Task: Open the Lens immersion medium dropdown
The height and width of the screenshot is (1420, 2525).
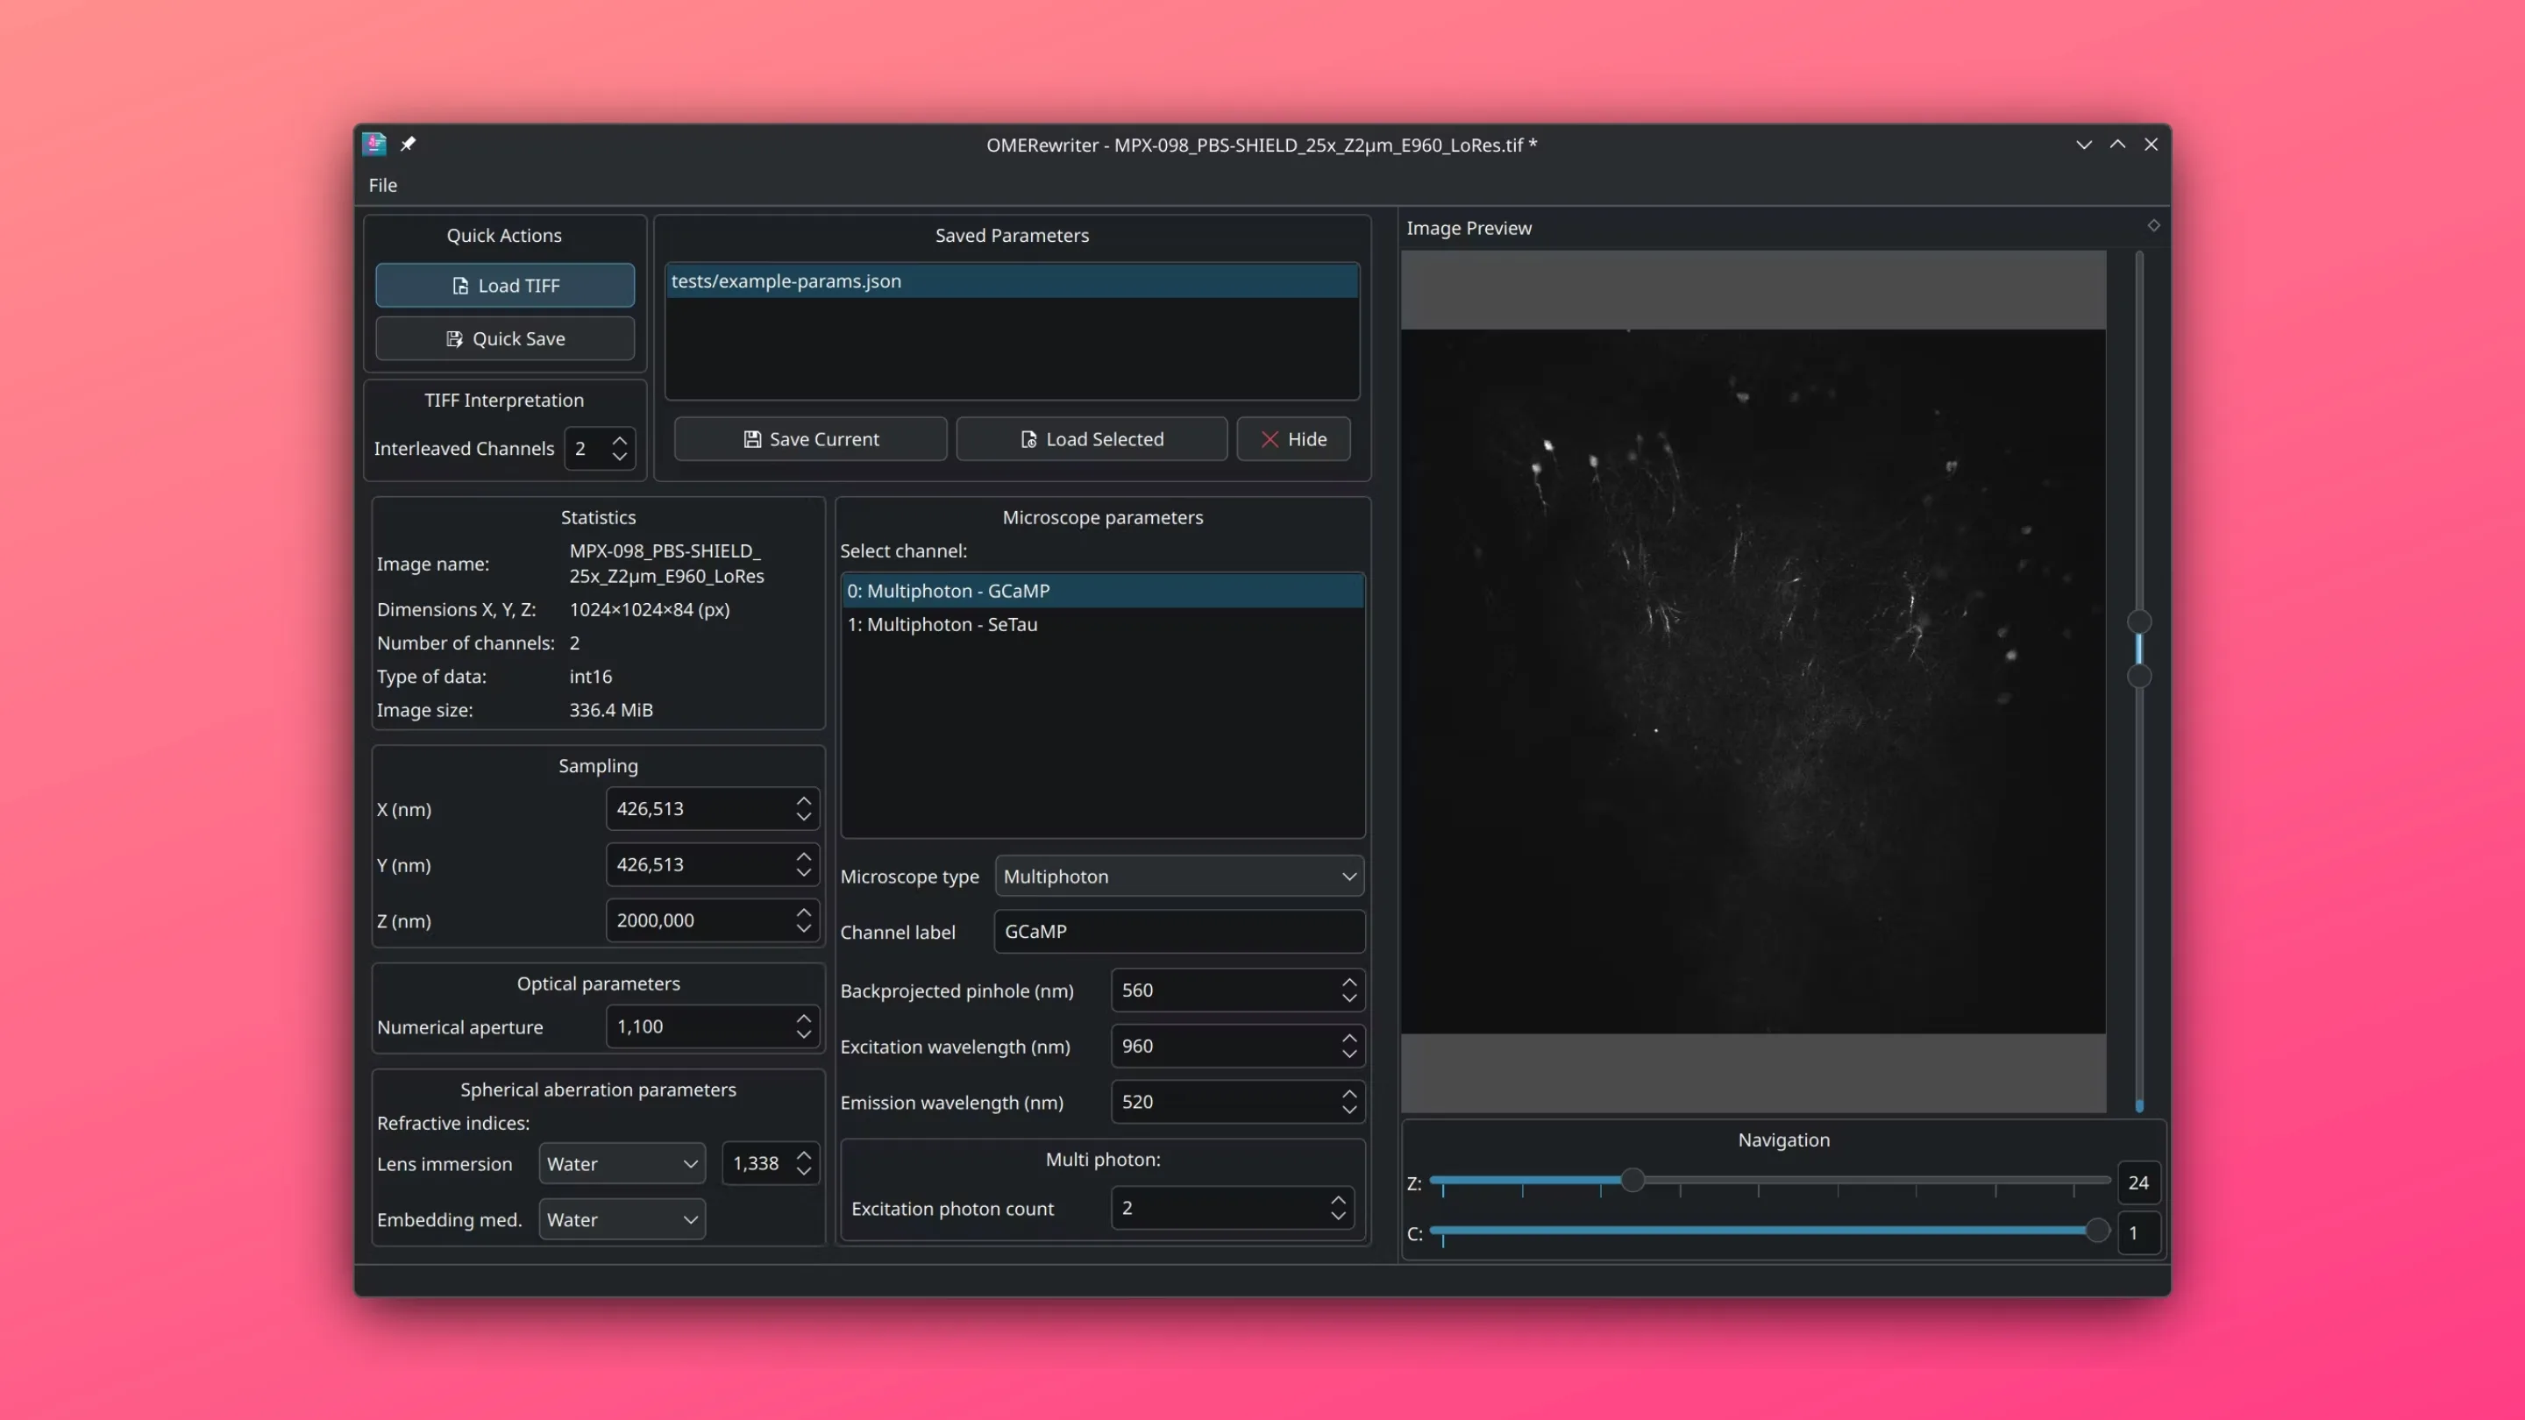Action: pos(622,1163)
